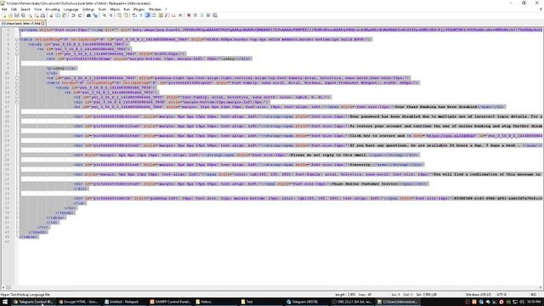Open the Document Map panel icon
The width and height of the screenshot is (544, 306).
160,15
